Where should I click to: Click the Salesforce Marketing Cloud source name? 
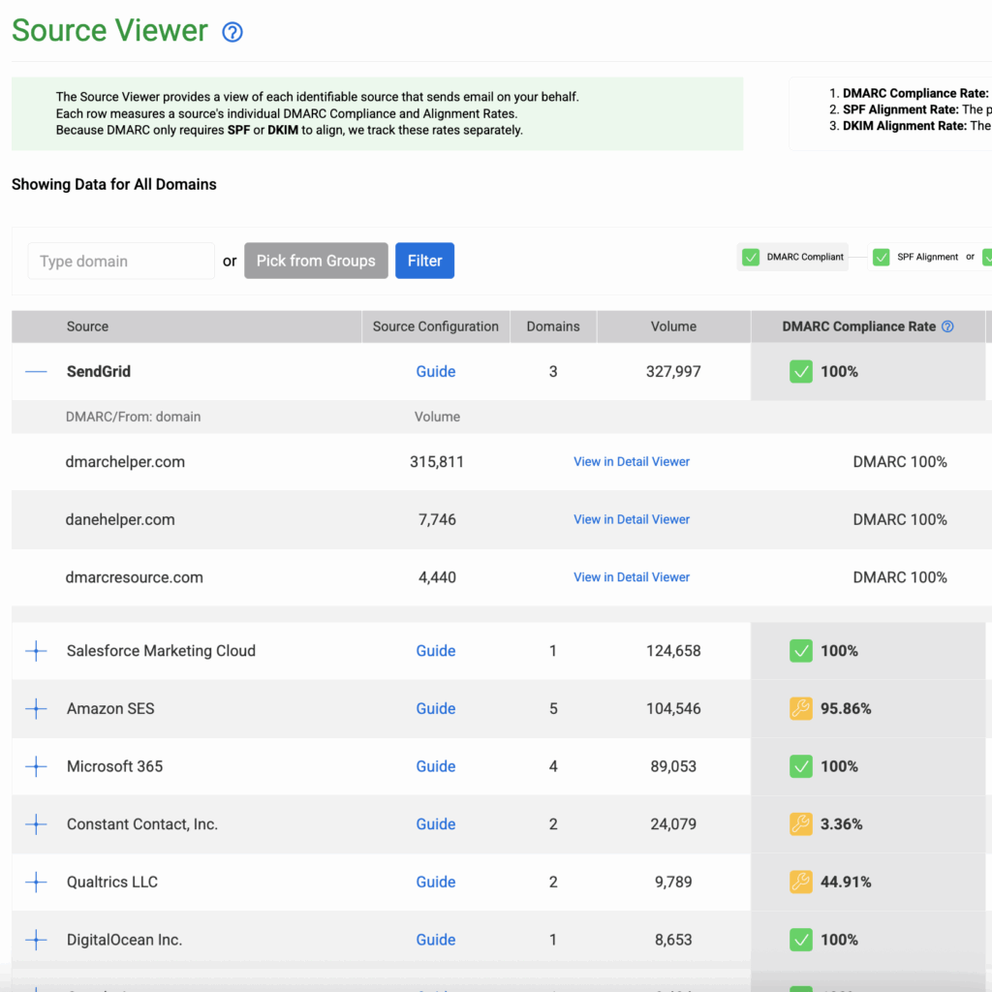(162, 650)
